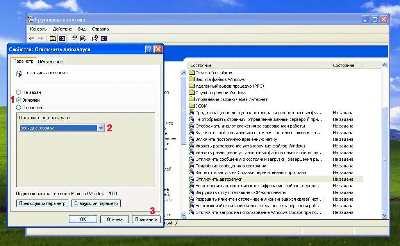Viewport: 400px width, 246px height.
Task: Click the Help toolbar icon with question mark
Action: 95,38
